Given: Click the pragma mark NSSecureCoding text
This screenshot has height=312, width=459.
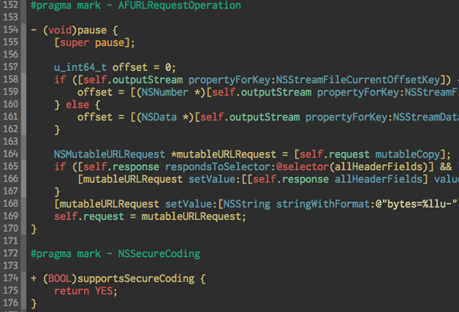Looking at the screenshot, I should [115, 254].
